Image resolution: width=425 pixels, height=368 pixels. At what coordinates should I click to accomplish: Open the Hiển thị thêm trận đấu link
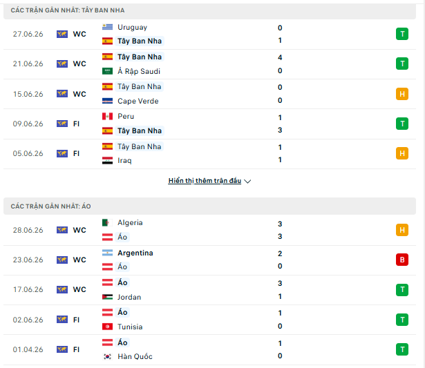point(205,181)
